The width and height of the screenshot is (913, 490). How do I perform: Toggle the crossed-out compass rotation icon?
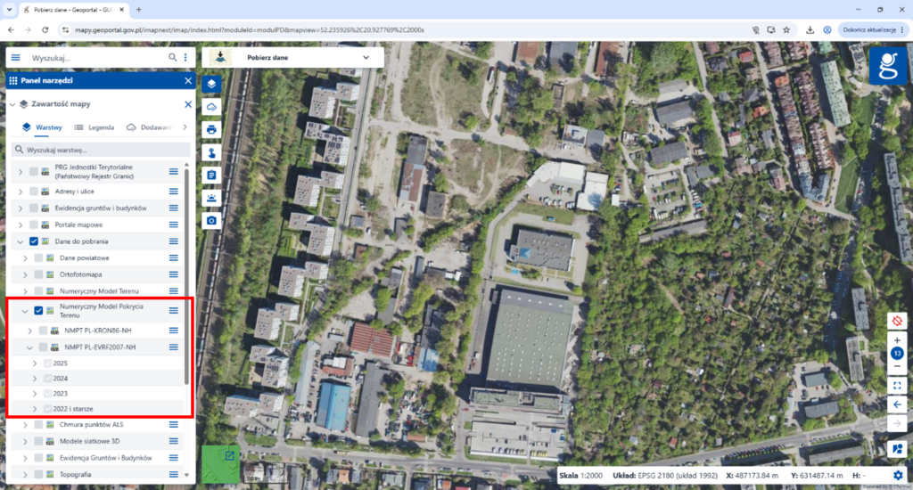click(897, 321)
